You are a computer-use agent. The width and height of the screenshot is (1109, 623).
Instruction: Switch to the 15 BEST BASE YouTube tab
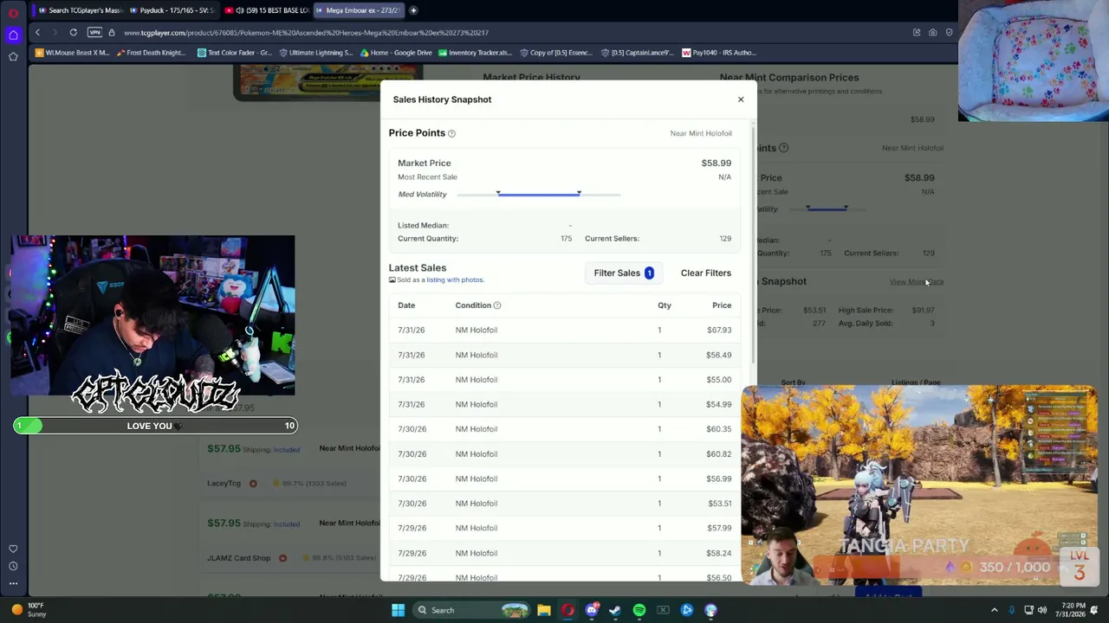click(266, 10)
